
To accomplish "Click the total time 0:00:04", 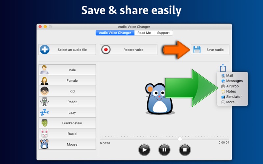I will tap(224, 143).
